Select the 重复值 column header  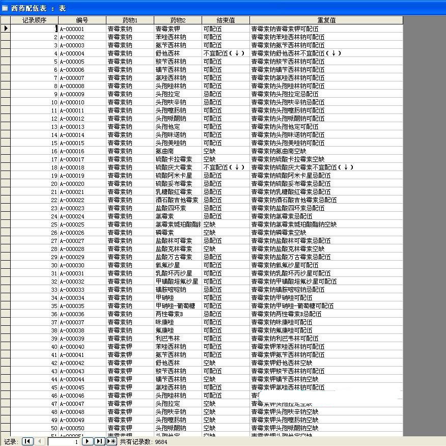pos(325,20)
